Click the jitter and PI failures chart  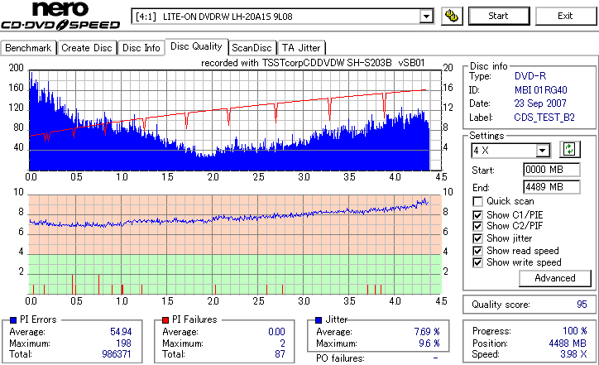235,245
